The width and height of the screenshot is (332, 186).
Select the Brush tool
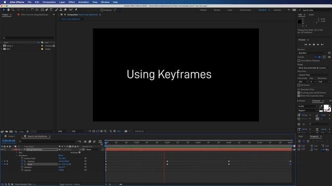[57, 10]
